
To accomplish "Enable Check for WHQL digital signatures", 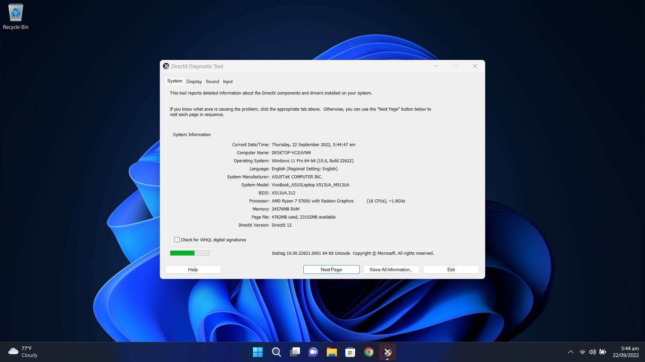I will [177, 240].
